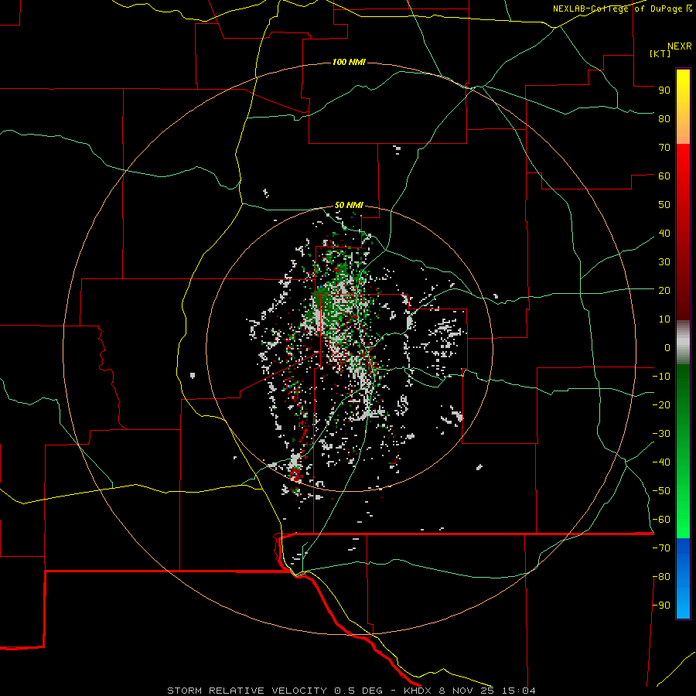Click the -40 value on the velocity scale
696x696 pixels.
661,462
